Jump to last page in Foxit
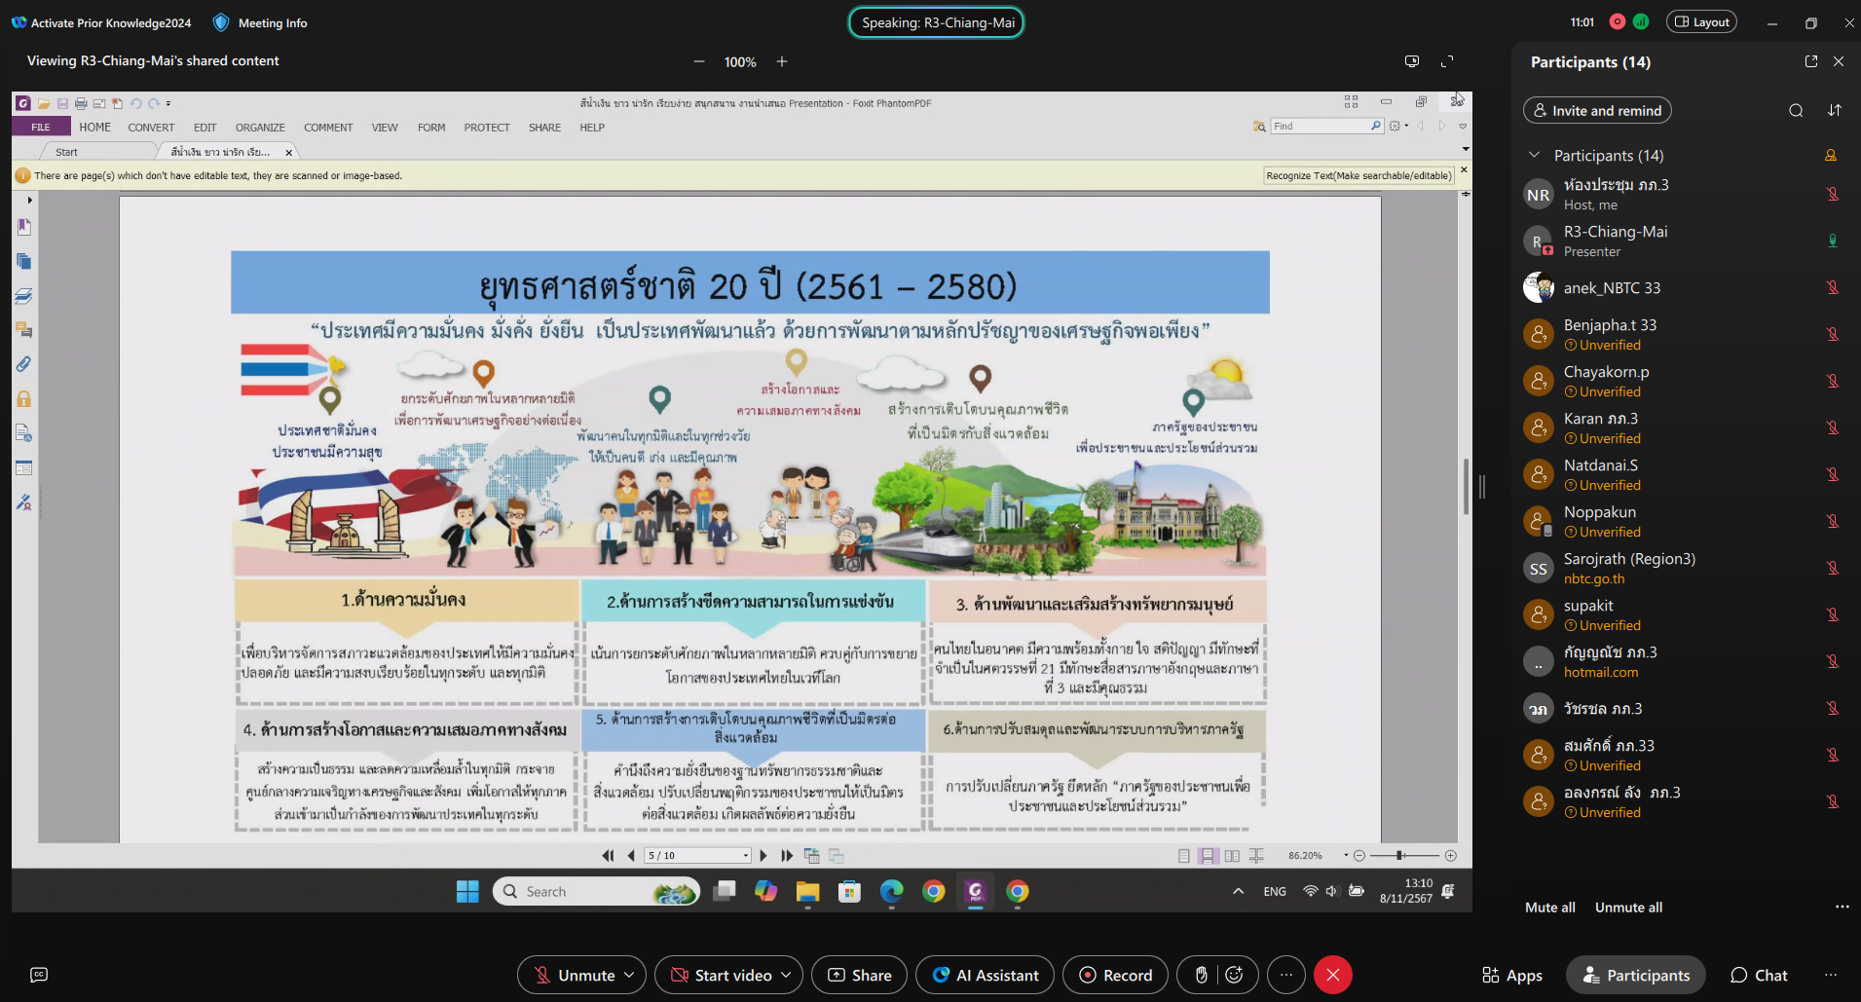The width and height of the screenshot is (1861, 1002). coord(787,856)
